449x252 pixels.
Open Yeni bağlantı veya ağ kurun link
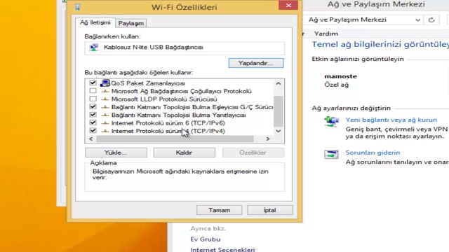pos(391,120)
